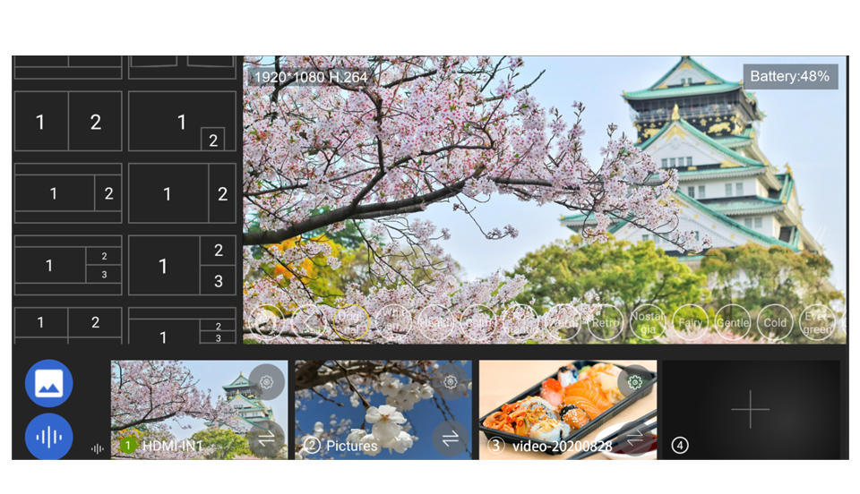
Task: Click swap arrows on video-20200828 source
Action: point(635,438)
